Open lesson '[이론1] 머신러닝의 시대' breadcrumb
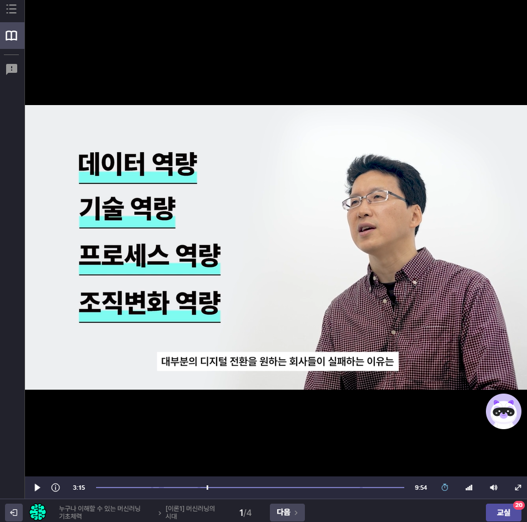This screenshot has width=527, height=522. click(190, 512)
